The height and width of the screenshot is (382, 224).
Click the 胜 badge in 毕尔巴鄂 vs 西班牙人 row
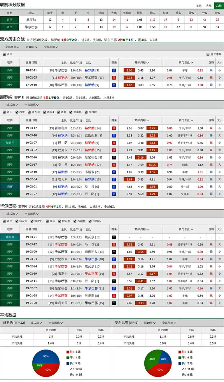[x=114, y=252]
